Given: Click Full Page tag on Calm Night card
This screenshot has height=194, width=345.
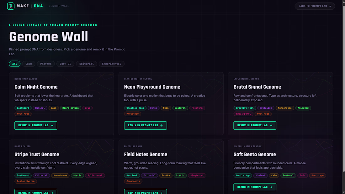Looking at the screenshot, I should (23, 114).
